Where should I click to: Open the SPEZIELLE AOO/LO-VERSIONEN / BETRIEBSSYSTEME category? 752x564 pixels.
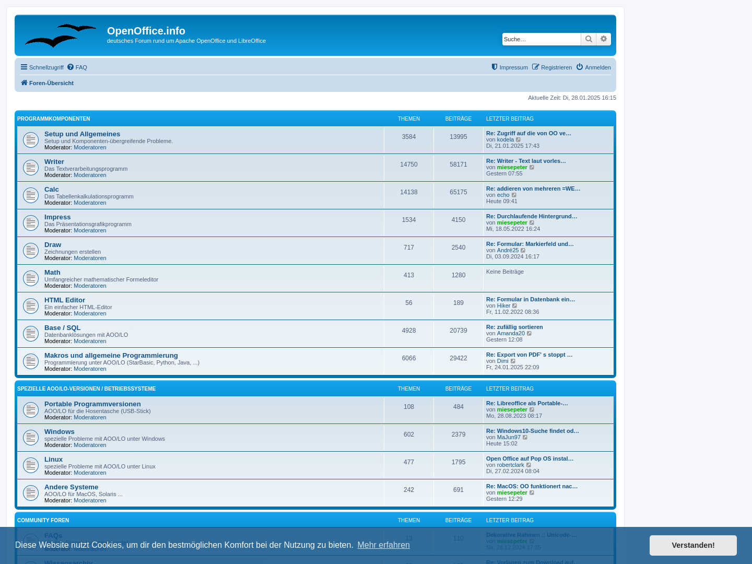coord(86,389)
